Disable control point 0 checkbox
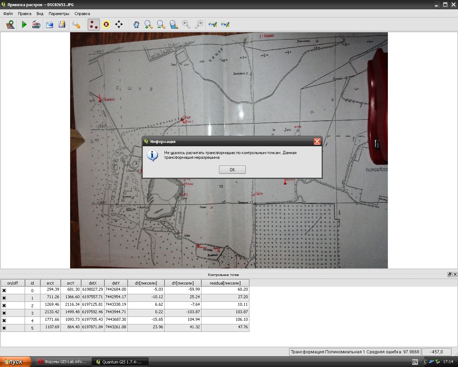This screenshot has height=367, width=458. click(x=4, y=291)
